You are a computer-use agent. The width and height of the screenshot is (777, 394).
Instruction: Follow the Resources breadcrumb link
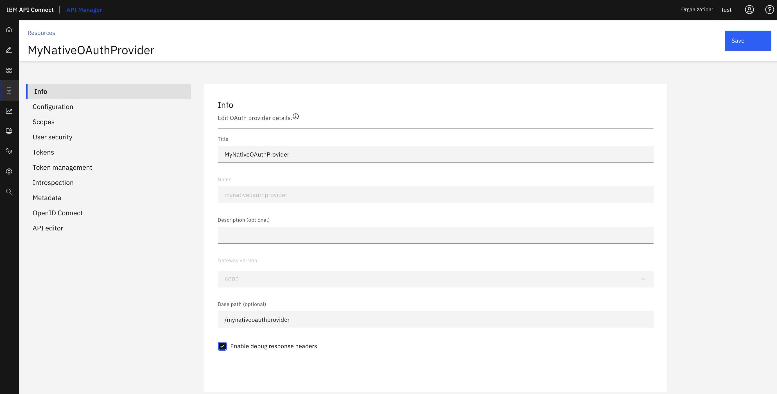(41, 33)
